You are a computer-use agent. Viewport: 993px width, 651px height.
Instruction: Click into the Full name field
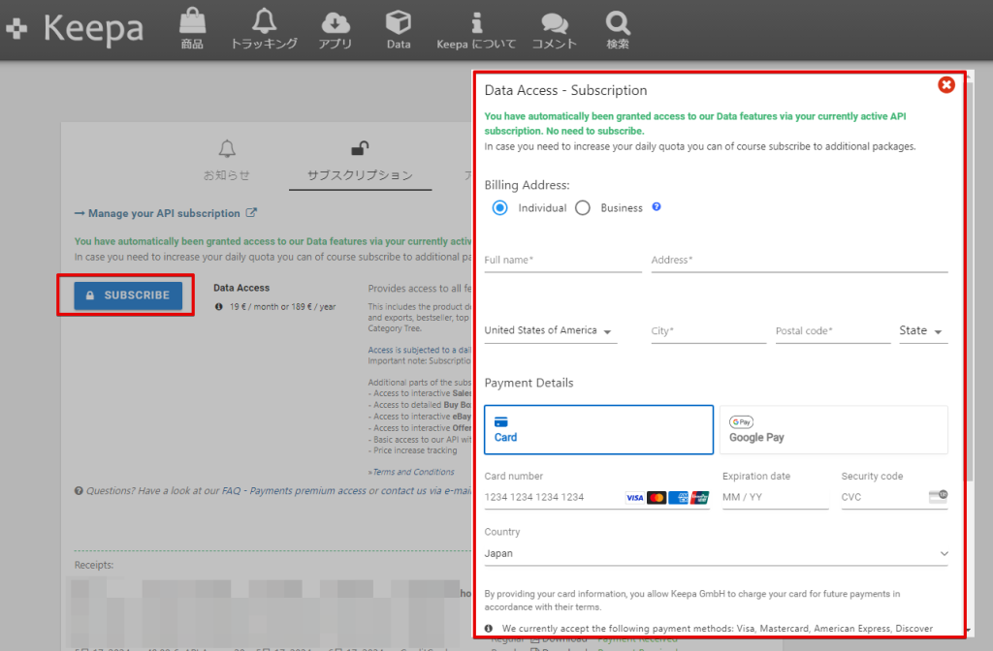point(562,260)
